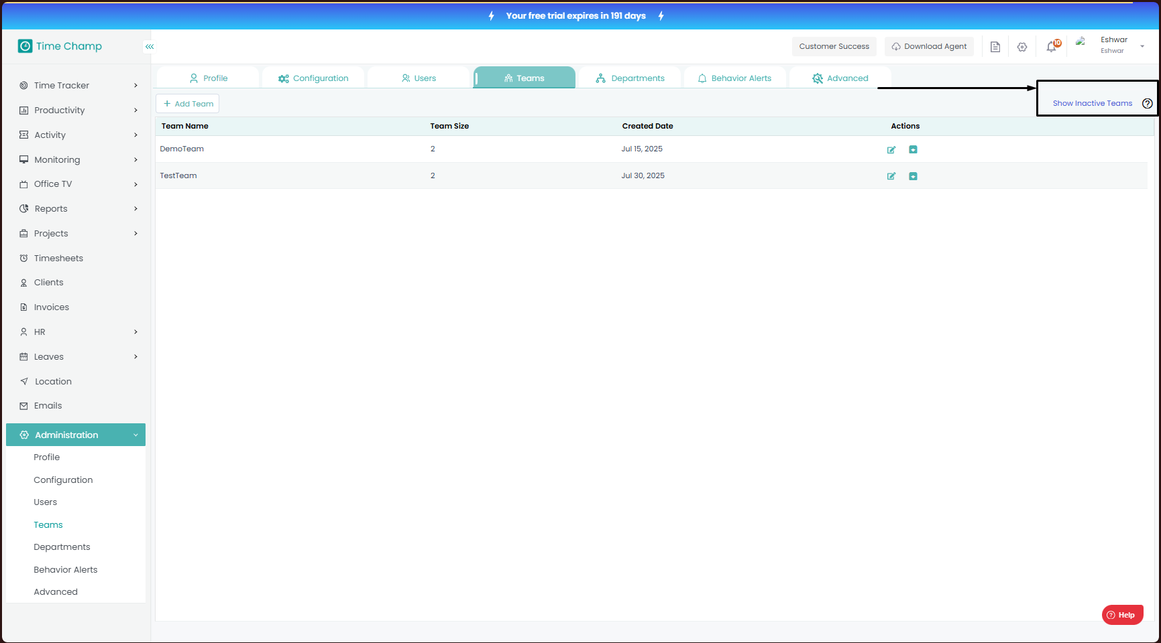The width and height of the screenshot is (1161, 643).
Task: Click the Location arrow icon in sidebar
Action: 23,382
